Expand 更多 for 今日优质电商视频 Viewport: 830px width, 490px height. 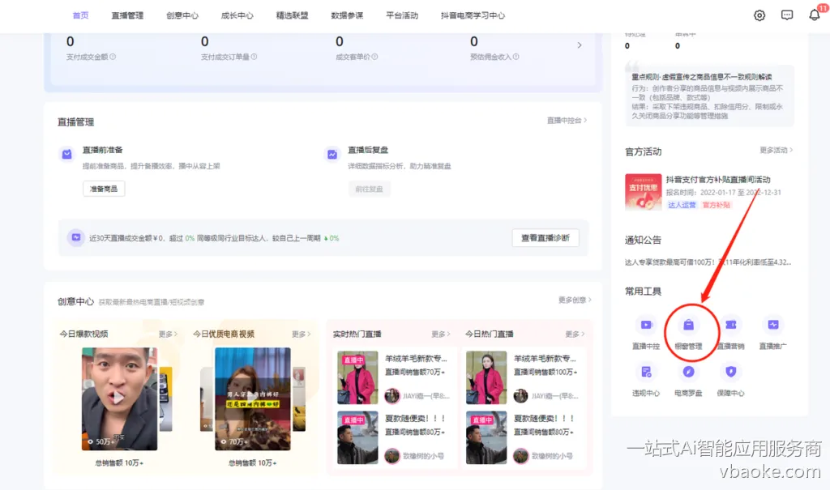[x=302, y=334]
